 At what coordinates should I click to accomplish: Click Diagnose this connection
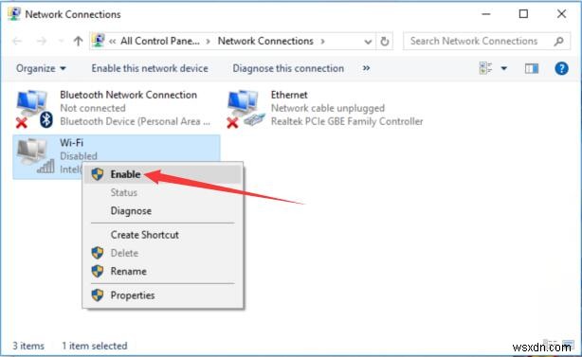click(x=288, y=68)
